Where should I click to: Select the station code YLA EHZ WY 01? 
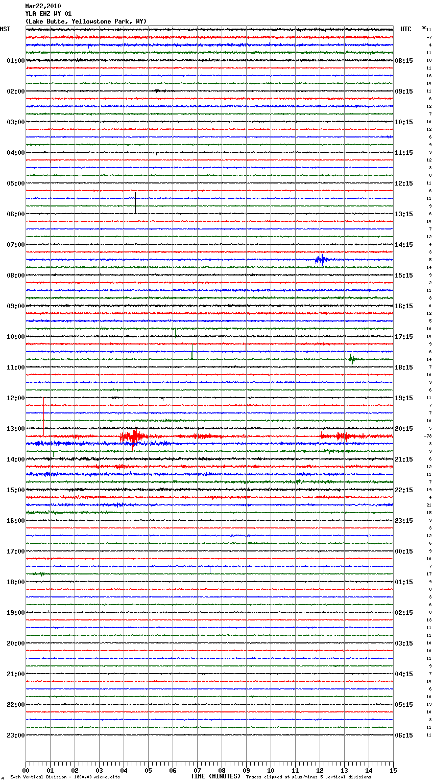click(49, 14)
